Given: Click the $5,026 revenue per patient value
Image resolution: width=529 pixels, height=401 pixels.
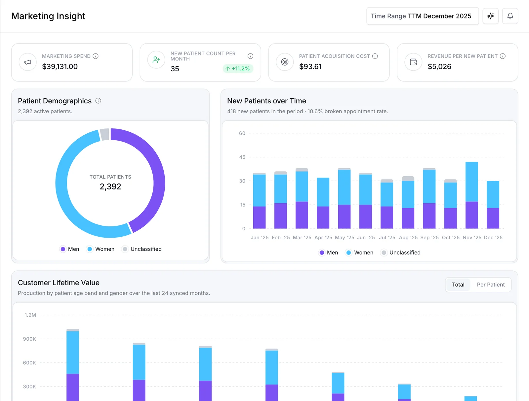Looking at the screenshot, I should pos(439,67).
